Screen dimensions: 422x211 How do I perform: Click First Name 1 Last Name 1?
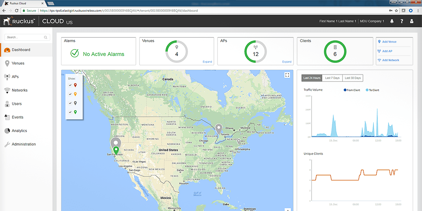click(x=338, y=21)
